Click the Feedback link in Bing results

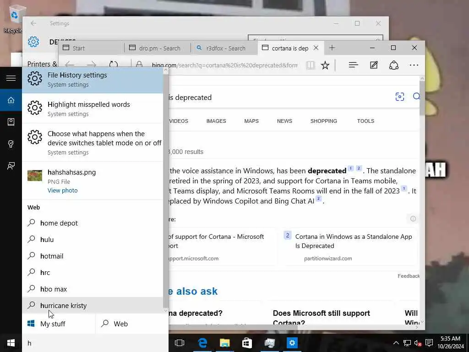(x=409, y=276)
